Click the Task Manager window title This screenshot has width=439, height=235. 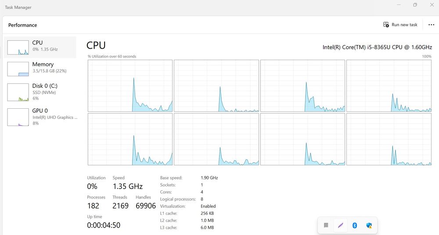(18, 7)
